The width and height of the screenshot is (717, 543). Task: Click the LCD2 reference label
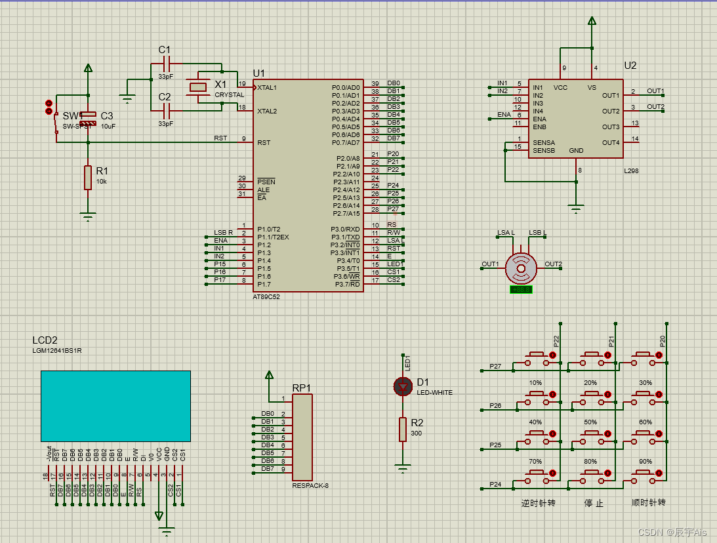[45, 340]
